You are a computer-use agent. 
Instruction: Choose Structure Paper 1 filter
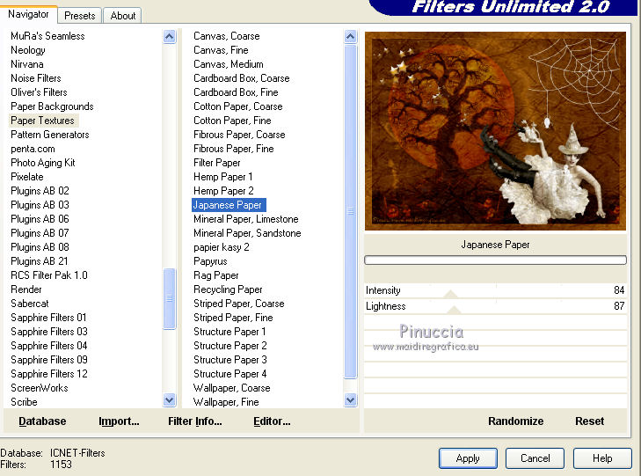coord(229,332)
